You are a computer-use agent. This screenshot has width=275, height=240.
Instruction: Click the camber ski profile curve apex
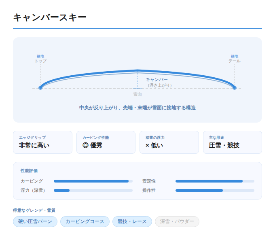tap(137, 70)
